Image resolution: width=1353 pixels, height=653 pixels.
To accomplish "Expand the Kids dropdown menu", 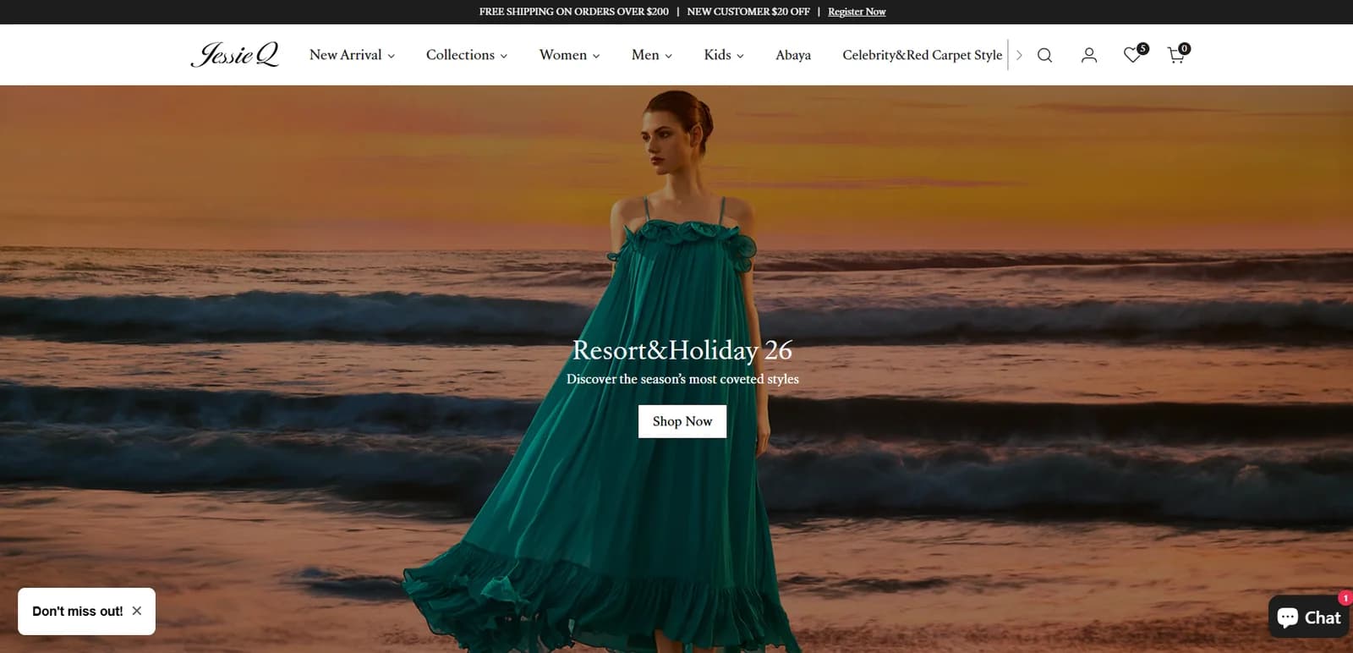I will tap(724, 55).
